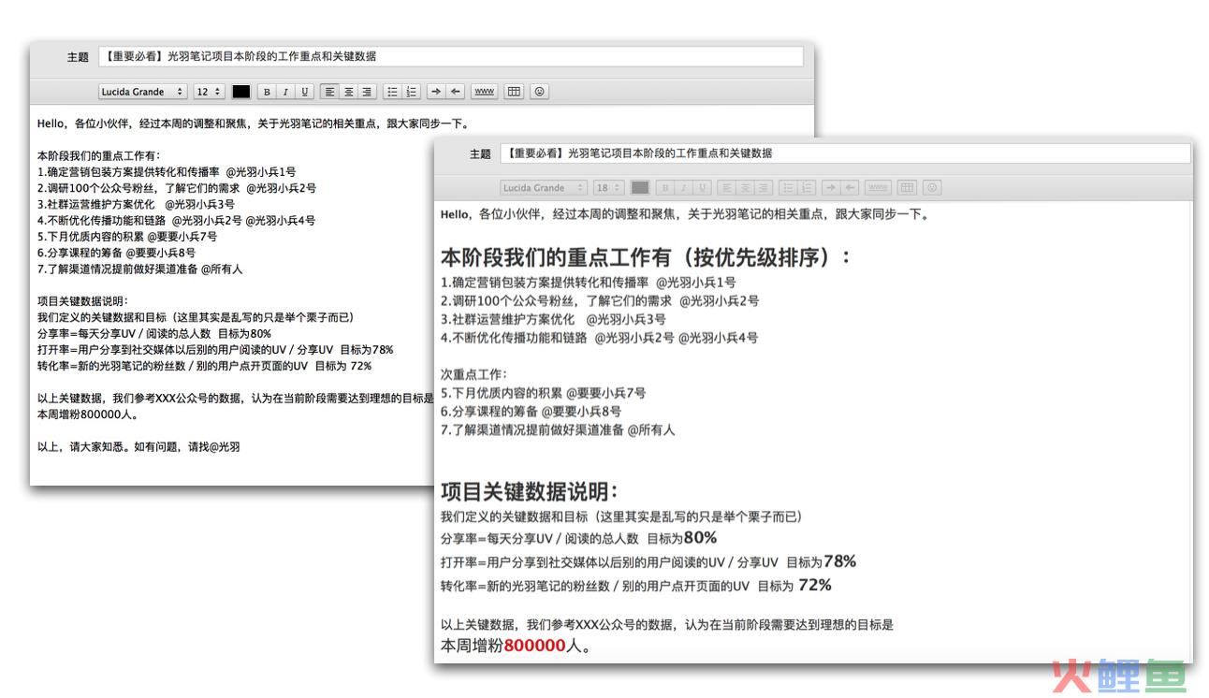Open font size 18 dropdown in front window
This screenshot has width=1209, height=698.
pyautogui.click(x=609, y=188)
